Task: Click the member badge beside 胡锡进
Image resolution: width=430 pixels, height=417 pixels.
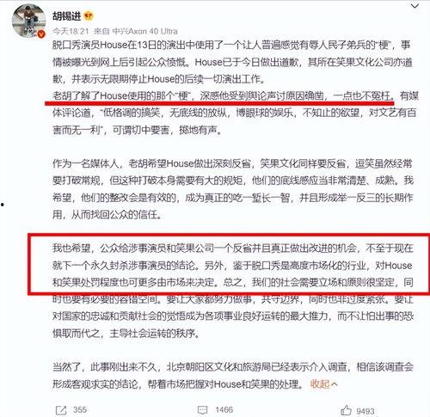Action: [89, 16]
